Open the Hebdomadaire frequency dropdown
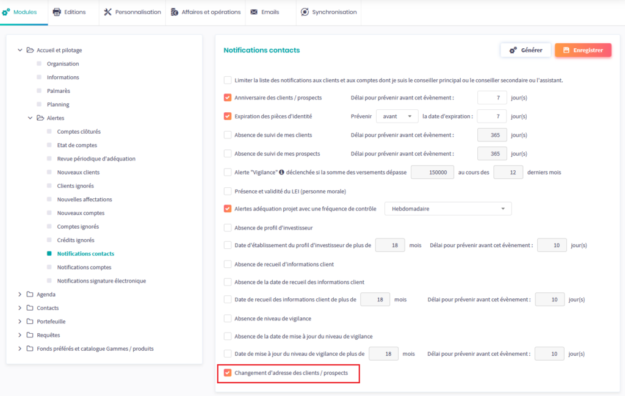This screenshot has width=625, height=396. (447, 209)
